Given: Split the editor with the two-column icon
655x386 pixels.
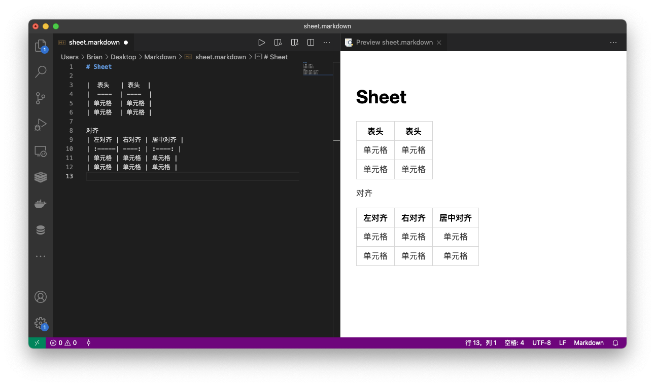Looking at the screenshot, I should point(311,43).
